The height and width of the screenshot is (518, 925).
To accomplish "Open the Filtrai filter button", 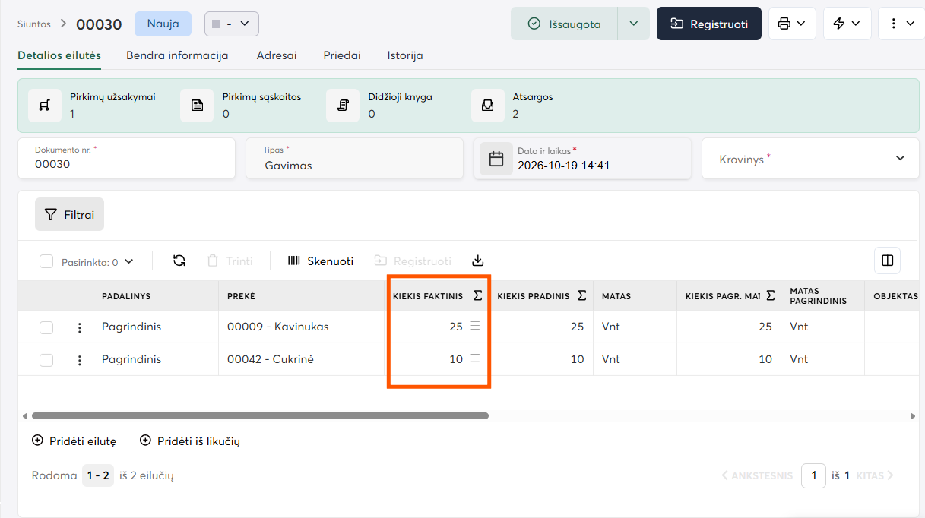I will (x=69, y=214).
